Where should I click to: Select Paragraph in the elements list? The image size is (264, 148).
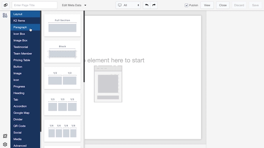pos(20,27)
